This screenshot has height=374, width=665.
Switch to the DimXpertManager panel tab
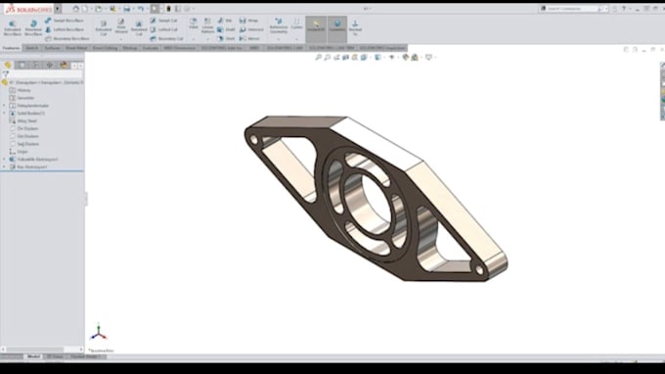tap(50, 65)
